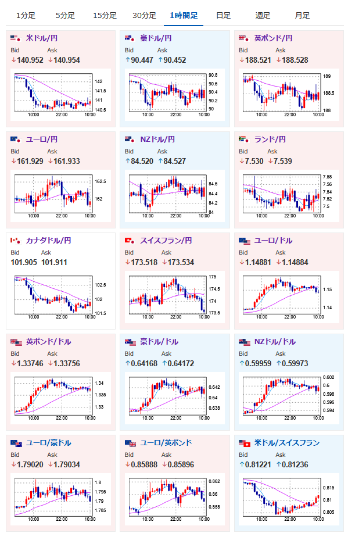Select the 5分足 timeframe tab
This screenshot has height=533, width=348.
tap(65, 15)
